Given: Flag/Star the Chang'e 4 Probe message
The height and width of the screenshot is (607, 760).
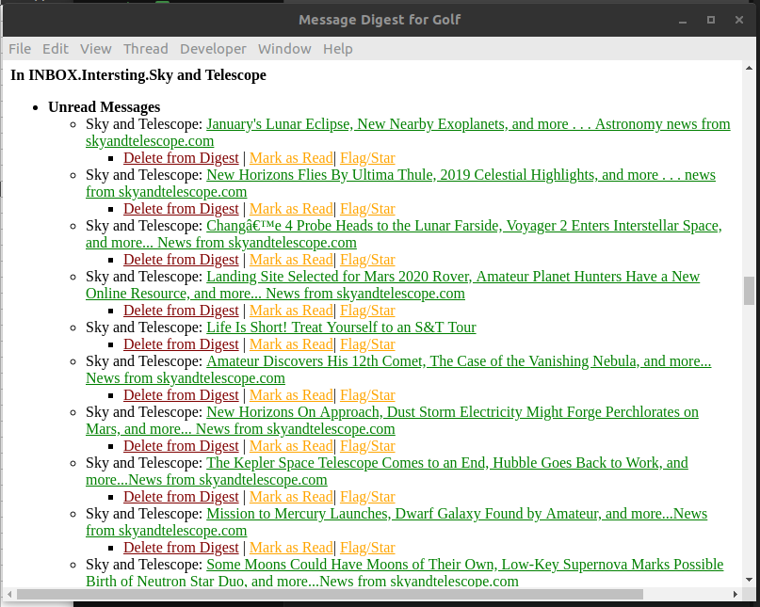Looking at the screenshot, I should point(367,260).
